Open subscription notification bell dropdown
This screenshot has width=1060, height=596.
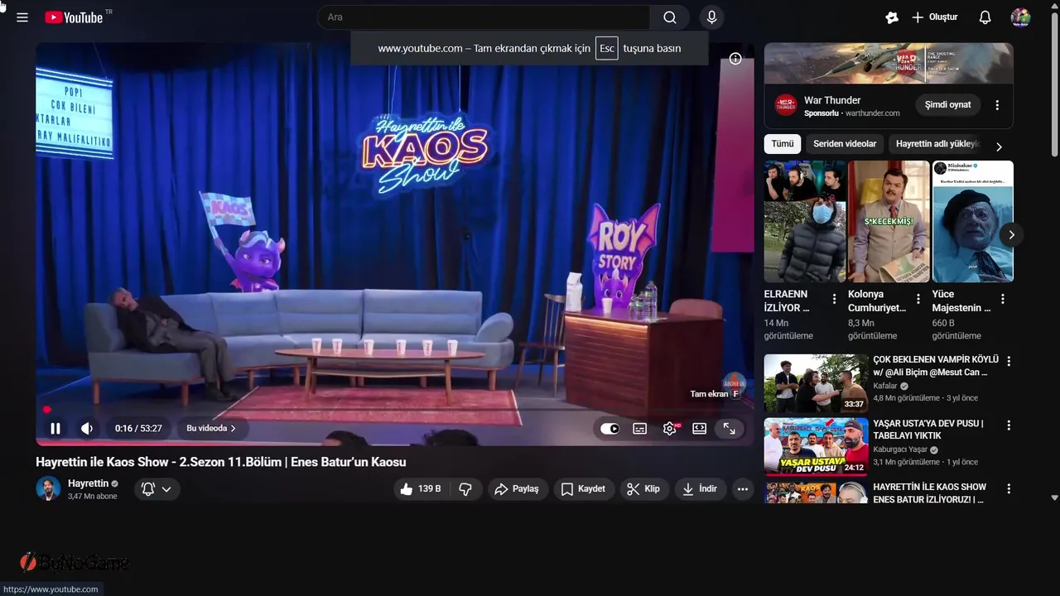point(157,489)
